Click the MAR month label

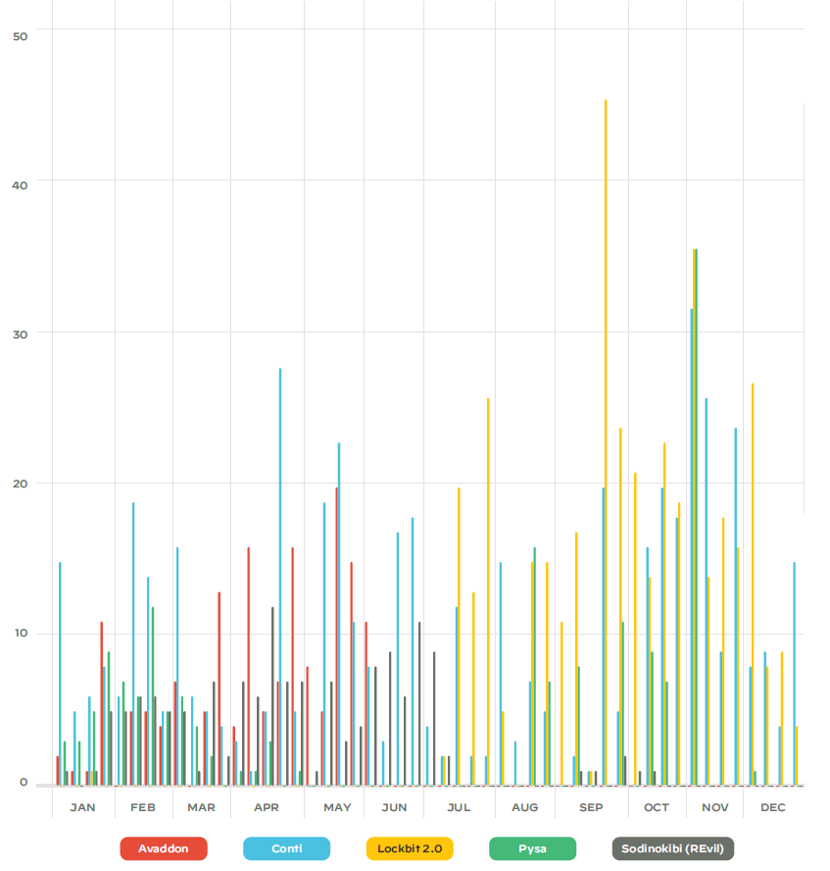tap(201, 807)
